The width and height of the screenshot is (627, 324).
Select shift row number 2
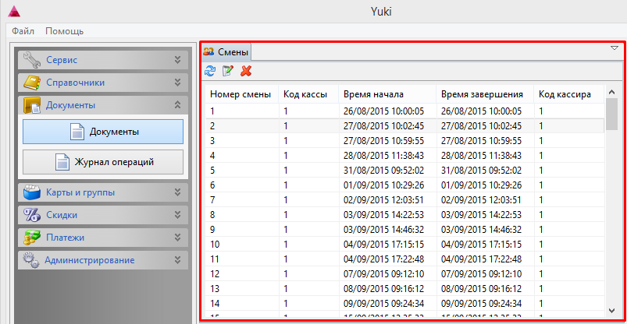405,125
